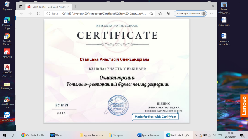Click the Не синхронизируется profile button
248x139 pixels.
click(190, 14)
